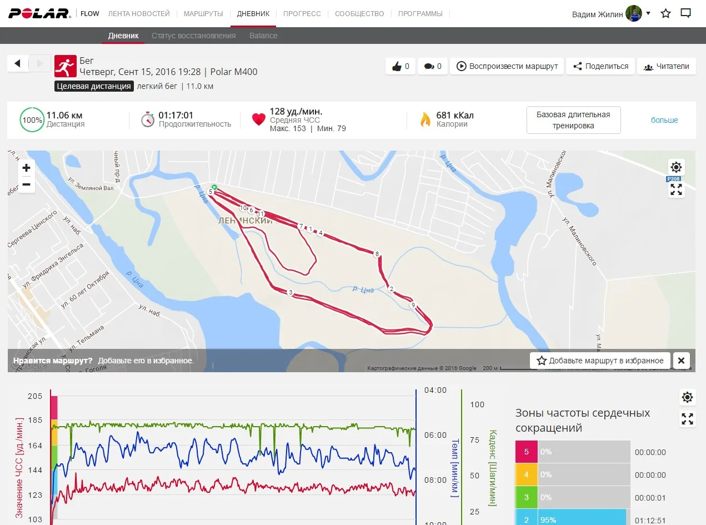Open the FLOW menu item
Viewport: 706px width, 525px height.
(90, 13)
